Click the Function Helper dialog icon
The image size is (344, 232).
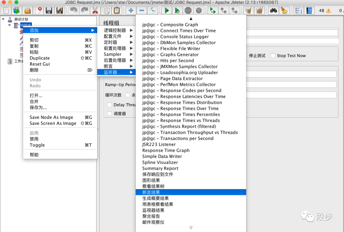[x=298, y=10]
